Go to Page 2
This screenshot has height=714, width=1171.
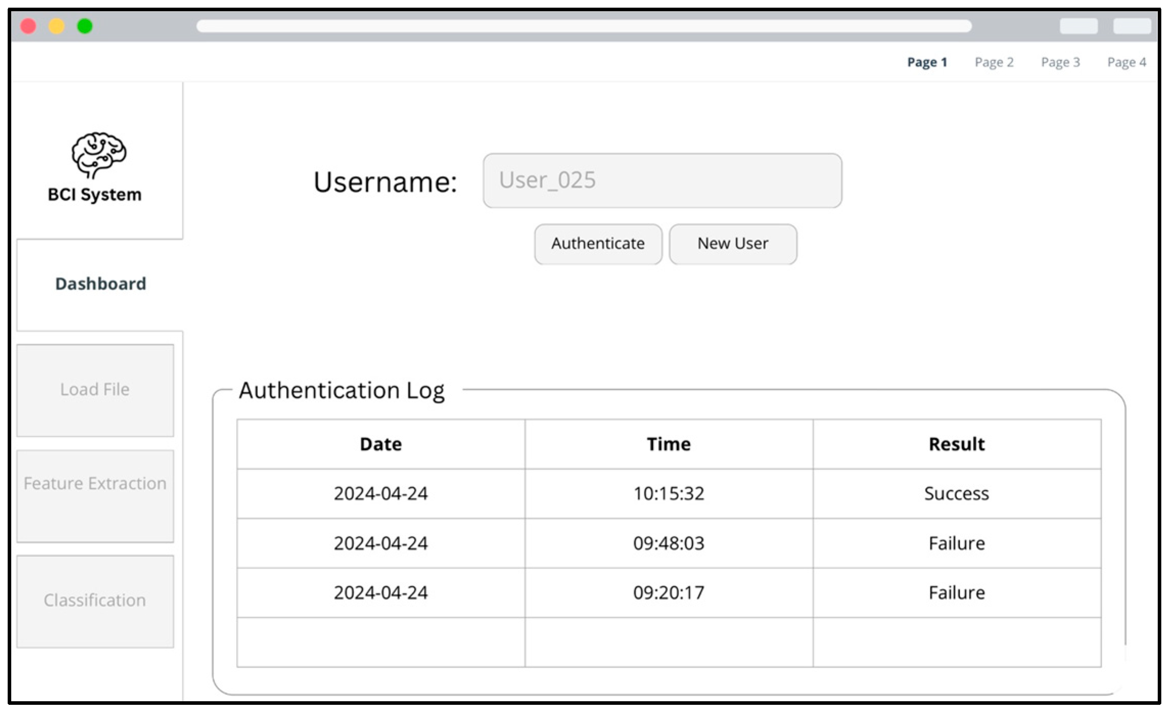pyautogui.click(x=994, y=62)
